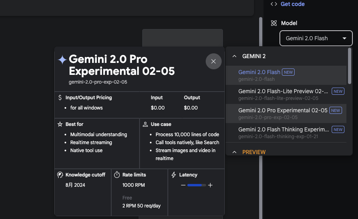Click the '1000 RPM' rate limit value
The width and height of the screenshot is (358, 219).
134,185
